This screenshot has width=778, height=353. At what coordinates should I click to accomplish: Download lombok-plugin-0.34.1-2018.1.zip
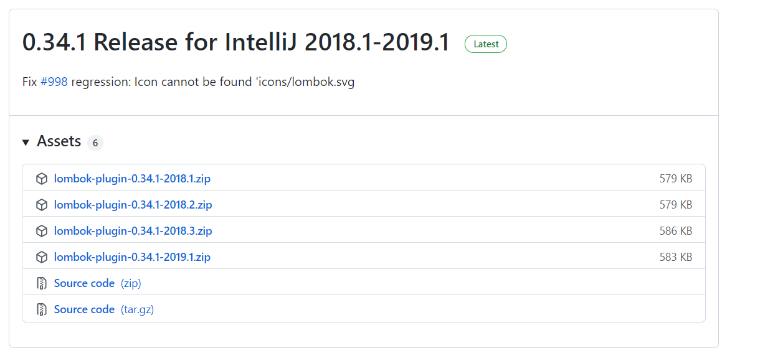click(x=132, y=179)
